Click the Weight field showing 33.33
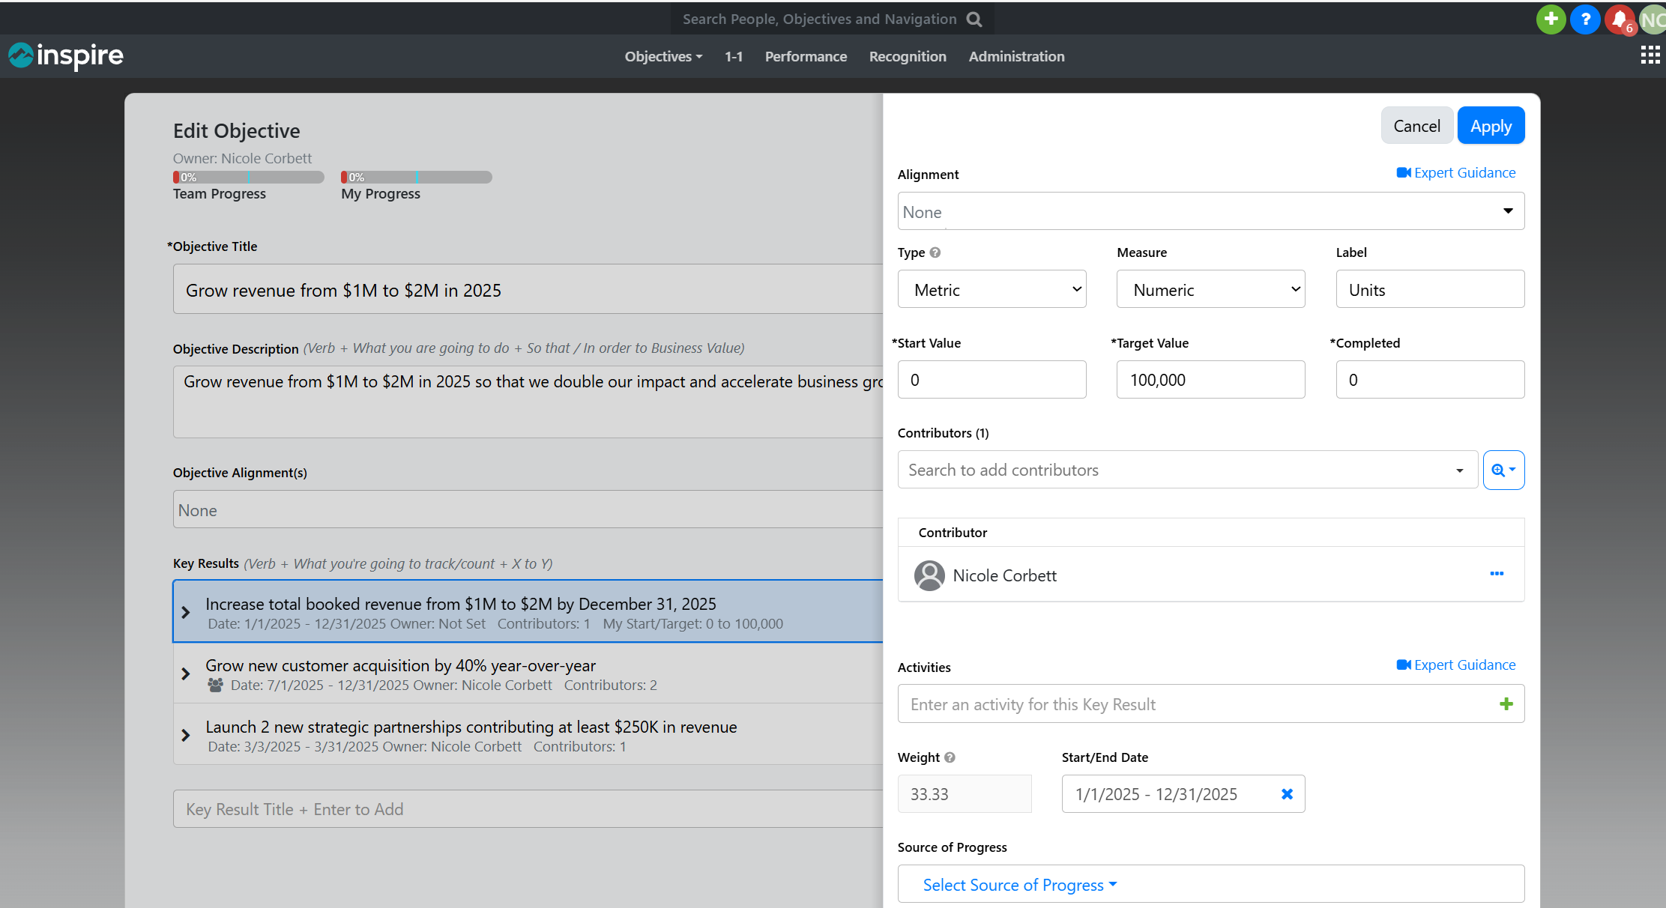 point(965,794)
